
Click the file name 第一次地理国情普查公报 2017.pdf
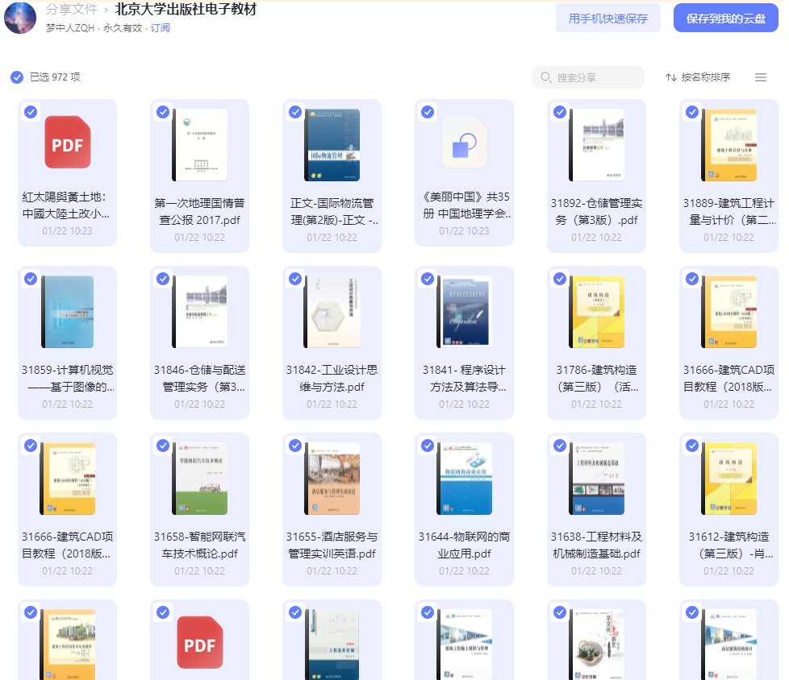click(200, 212)
